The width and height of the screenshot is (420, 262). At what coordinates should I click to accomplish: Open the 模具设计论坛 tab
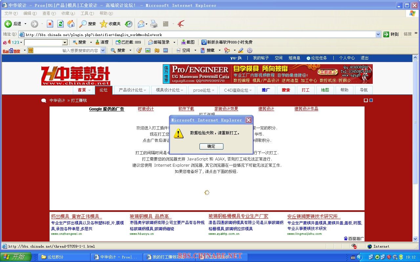(169, 90)
